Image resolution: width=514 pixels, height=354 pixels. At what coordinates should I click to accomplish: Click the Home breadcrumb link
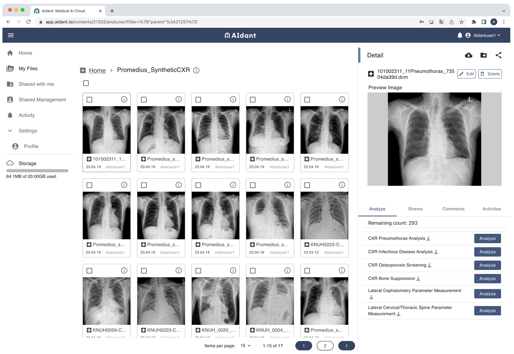pos(97,70)
